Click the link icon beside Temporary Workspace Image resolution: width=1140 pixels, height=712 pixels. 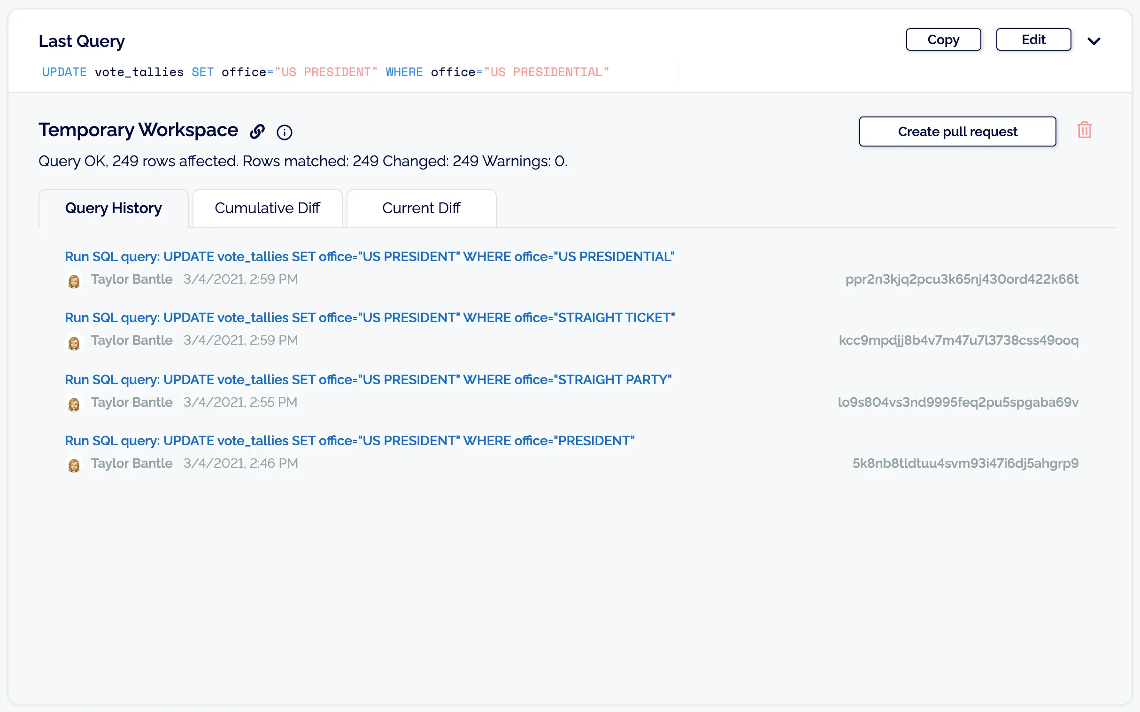(257, 132)
